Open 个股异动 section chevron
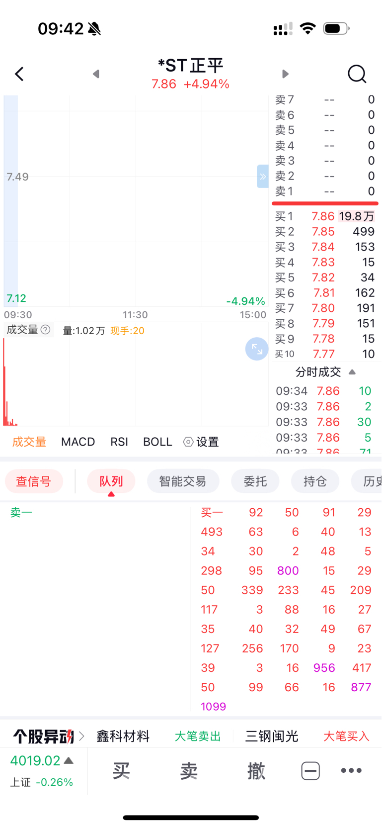The width and height of the screenshot is (382, 828). (81, 736)
